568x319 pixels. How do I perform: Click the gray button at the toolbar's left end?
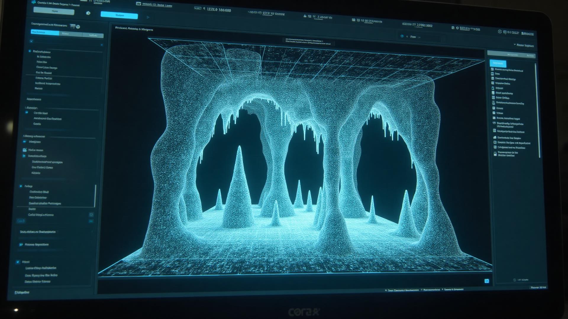(54, 11)
